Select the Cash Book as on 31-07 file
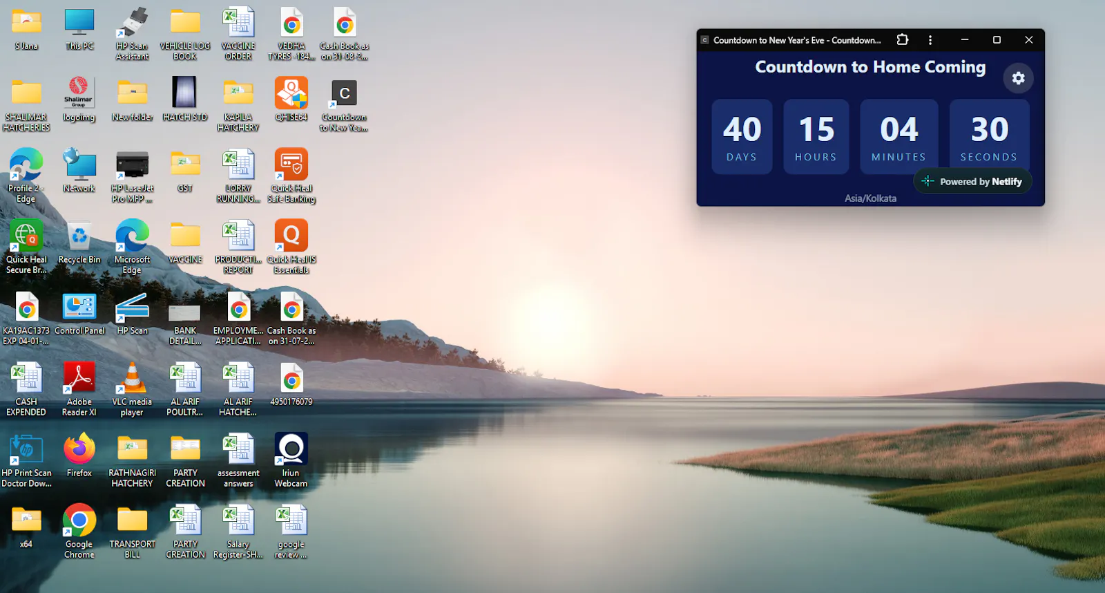The width and height of the screenshot is (1105, 593). click(x=291, y=319)
